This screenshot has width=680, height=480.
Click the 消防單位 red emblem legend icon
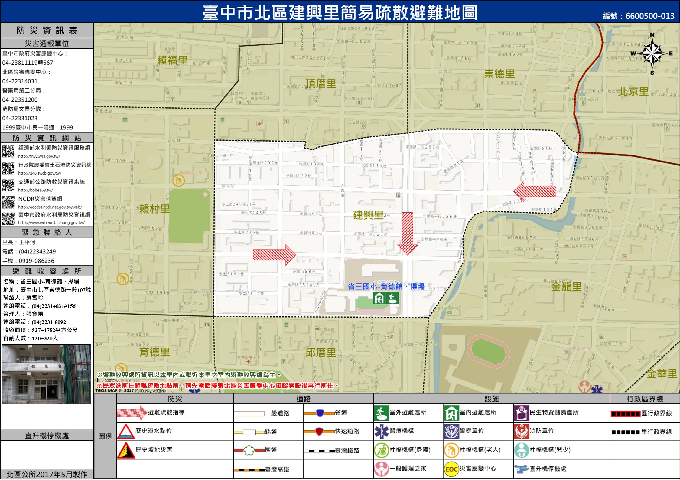tap(522, 432)
